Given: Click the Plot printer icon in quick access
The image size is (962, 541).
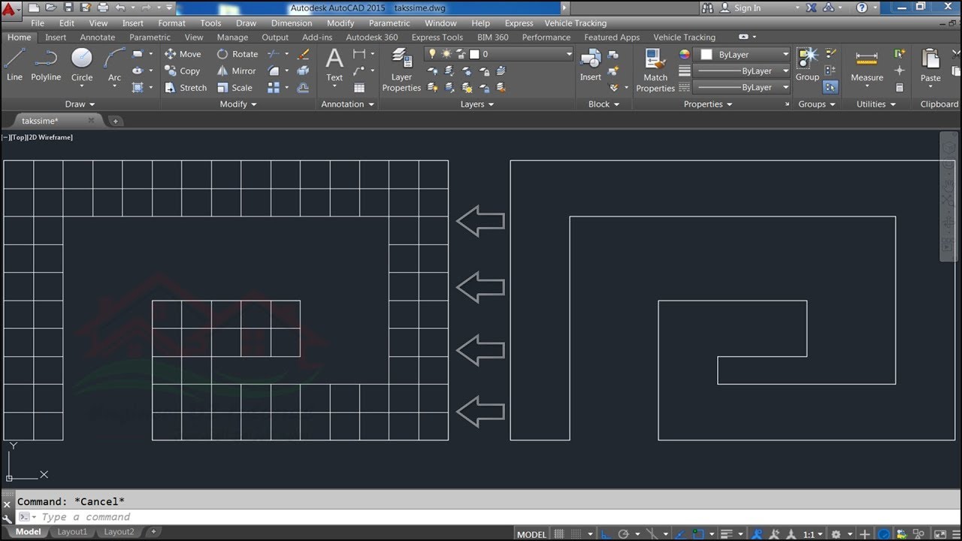Looking at the screenshot, I should (103, 8).
